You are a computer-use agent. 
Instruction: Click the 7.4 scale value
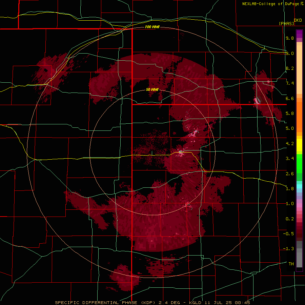[290, 83]
